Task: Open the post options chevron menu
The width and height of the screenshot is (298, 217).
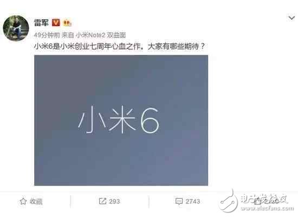Action: pos(291,18)
